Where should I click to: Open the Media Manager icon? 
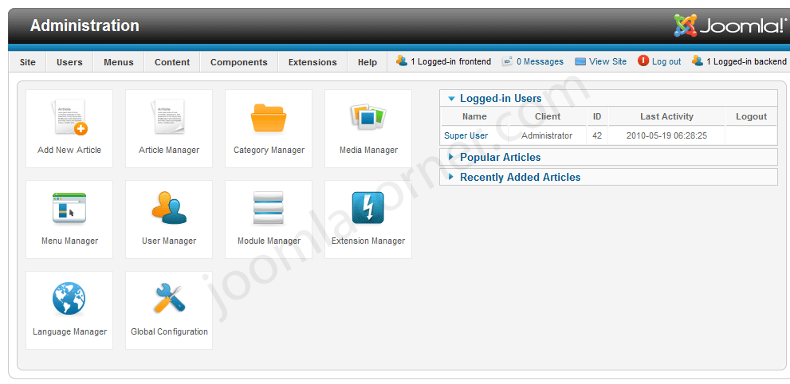[368, 119]
